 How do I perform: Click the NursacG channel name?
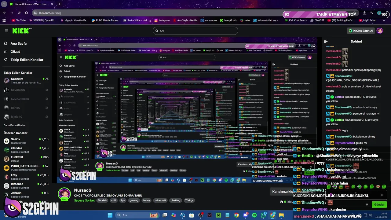click(83, 190)
